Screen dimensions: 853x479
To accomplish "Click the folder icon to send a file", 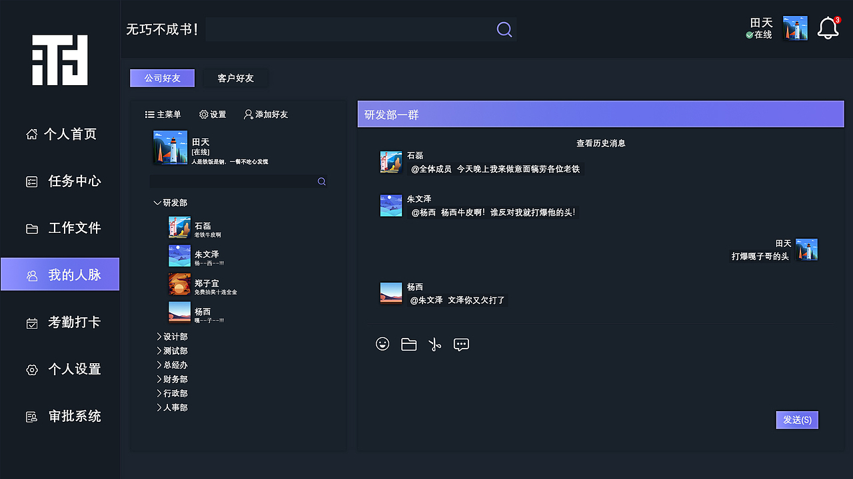I will [x=409, y=344].
